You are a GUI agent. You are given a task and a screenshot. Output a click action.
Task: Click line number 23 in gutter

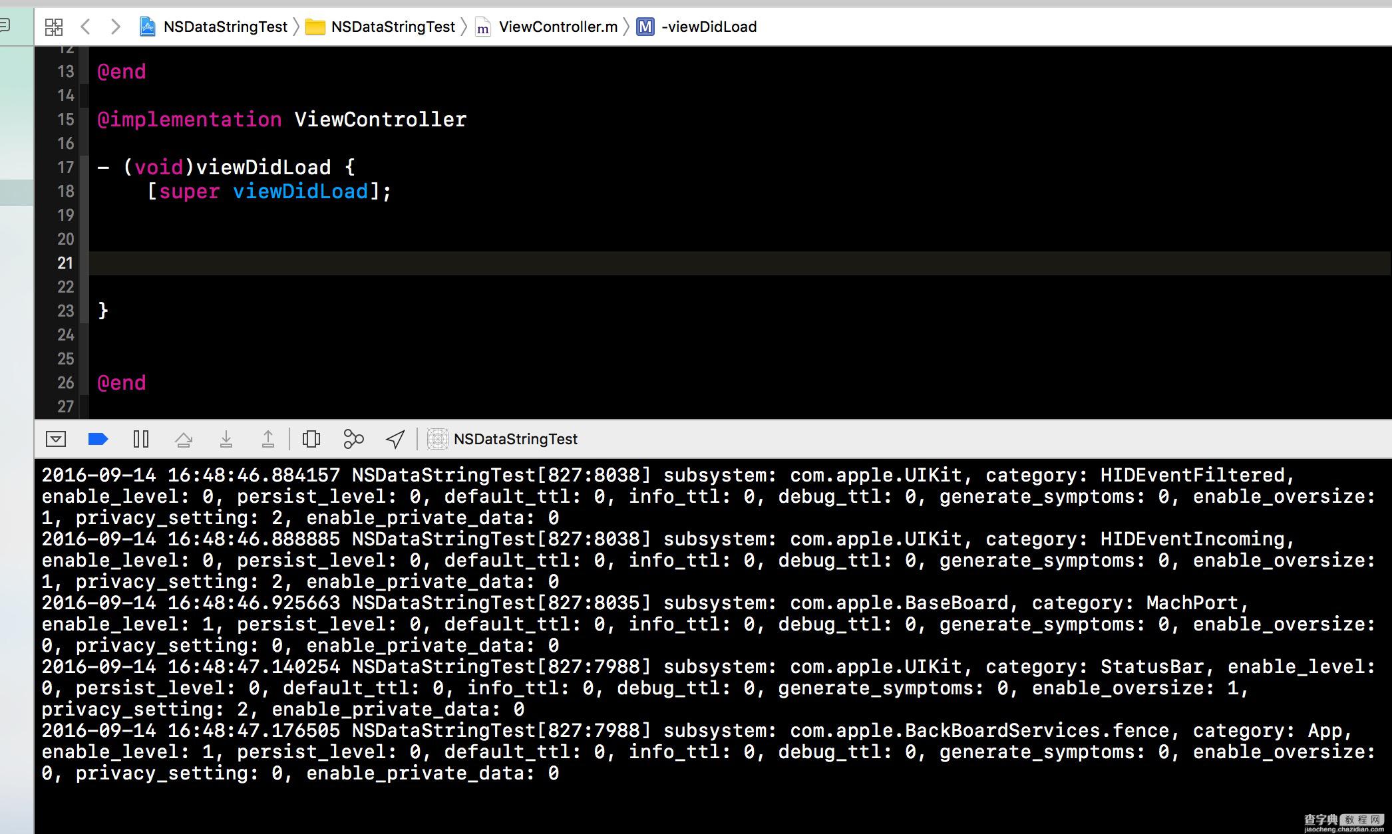[x=66, y=311]
